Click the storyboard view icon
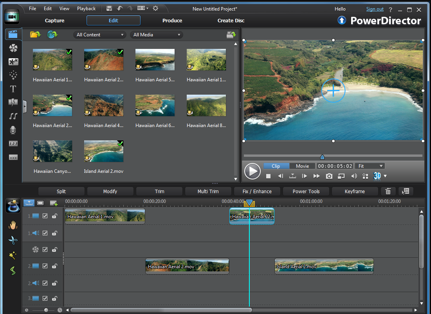The height and width of the screenshot is (314, 431). click(x=40, y=203)
